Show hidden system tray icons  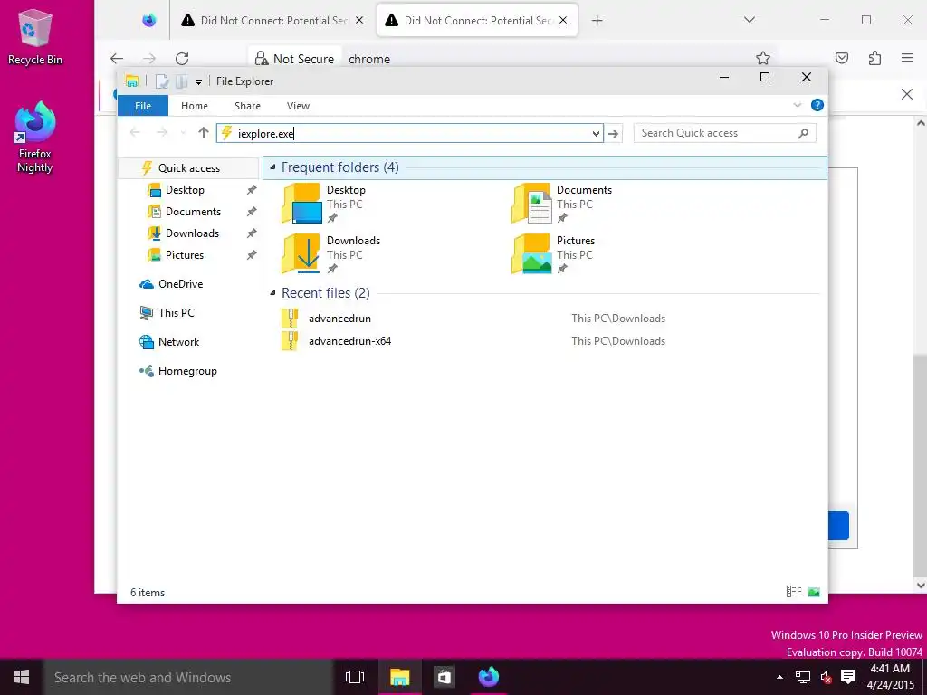pos(779,677)
